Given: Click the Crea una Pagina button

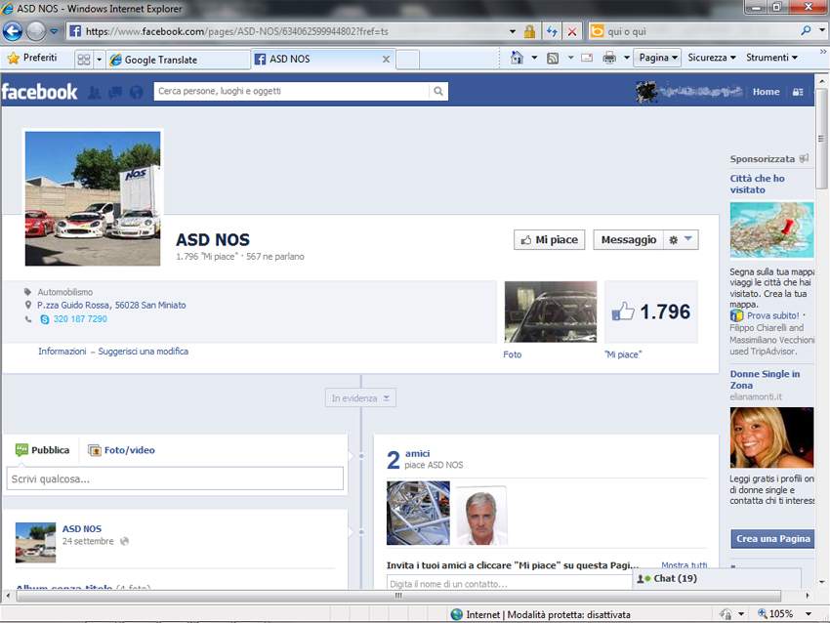Looking at the screenshot, I should click(x=772, y=538).
